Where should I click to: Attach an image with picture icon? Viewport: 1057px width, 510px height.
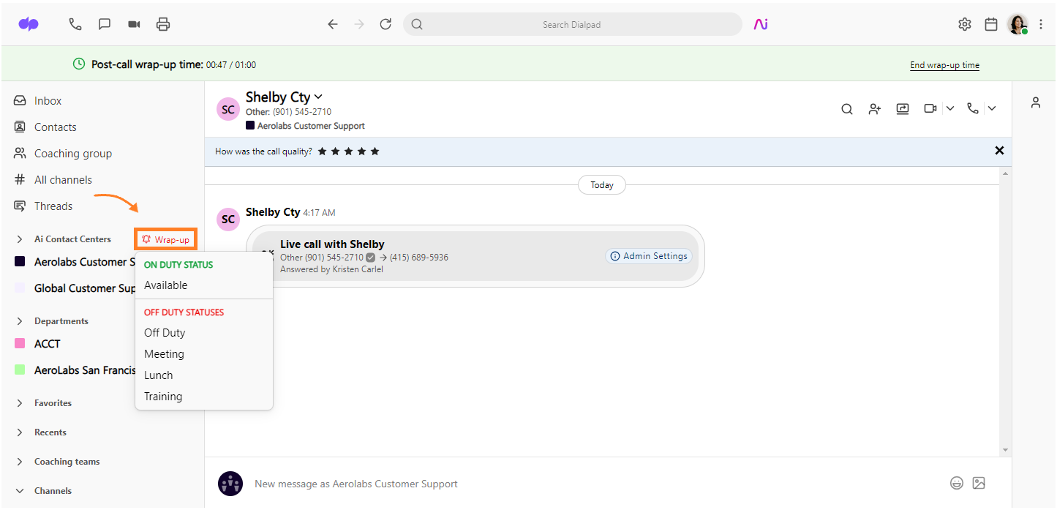click(979, 483)
